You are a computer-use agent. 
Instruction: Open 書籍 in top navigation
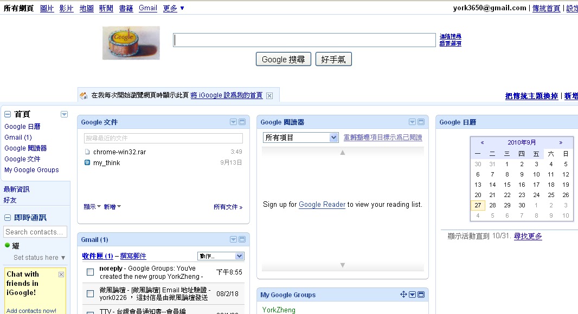[126, 8]
